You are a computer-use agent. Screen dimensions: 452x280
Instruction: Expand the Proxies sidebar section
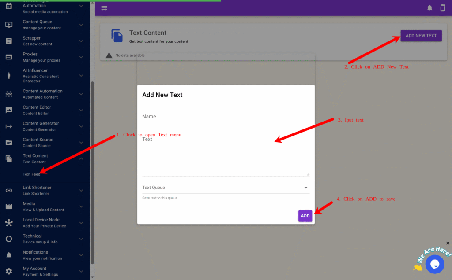[x=81, y=57]
